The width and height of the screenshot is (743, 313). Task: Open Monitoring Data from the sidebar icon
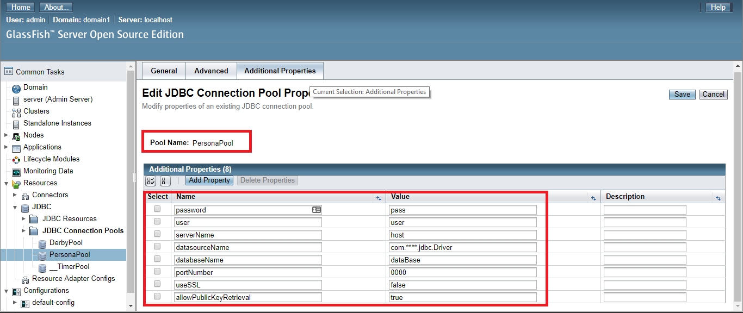[16, 171]
